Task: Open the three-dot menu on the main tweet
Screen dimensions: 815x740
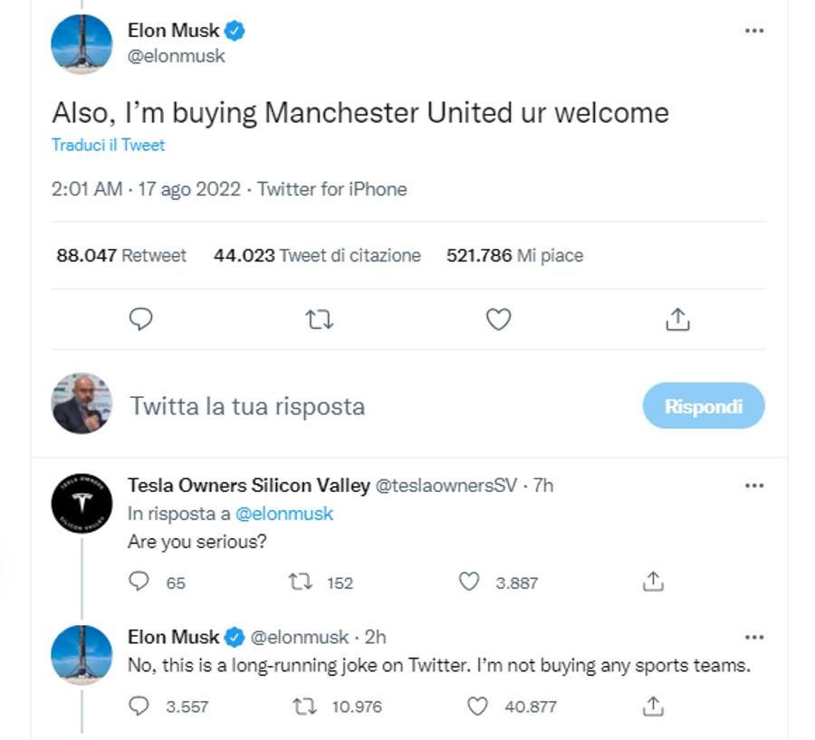Action: [754, 31]
